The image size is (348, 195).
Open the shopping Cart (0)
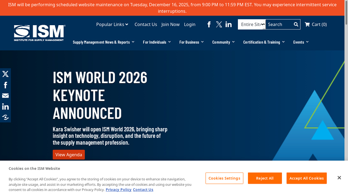pos(316,24)
